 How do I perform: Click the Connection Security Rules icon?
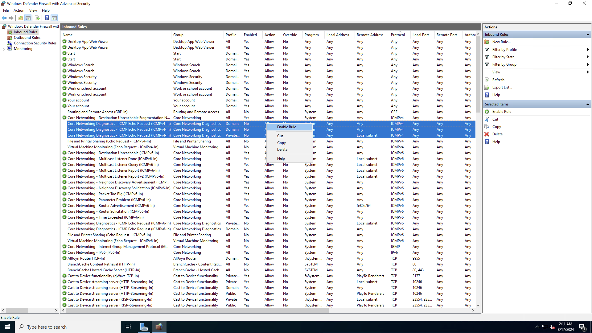10,43
